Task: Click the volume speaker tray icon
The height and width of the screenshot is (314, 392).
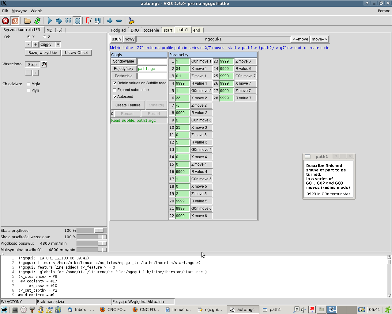Action: [303, 310]
